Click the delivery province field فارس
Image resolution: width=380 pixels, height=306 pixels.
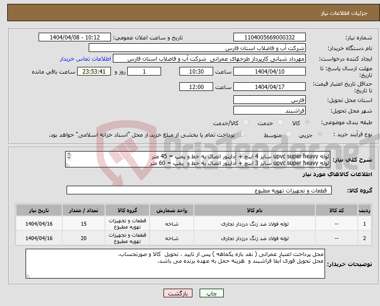coord(269,100)
